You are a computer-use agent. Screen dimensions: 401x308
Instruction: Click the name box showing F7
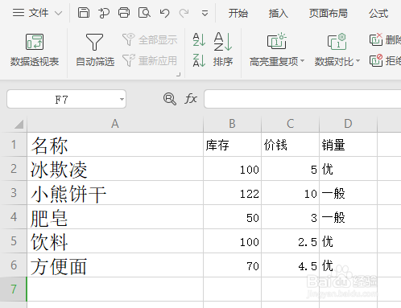pos(61,100)
